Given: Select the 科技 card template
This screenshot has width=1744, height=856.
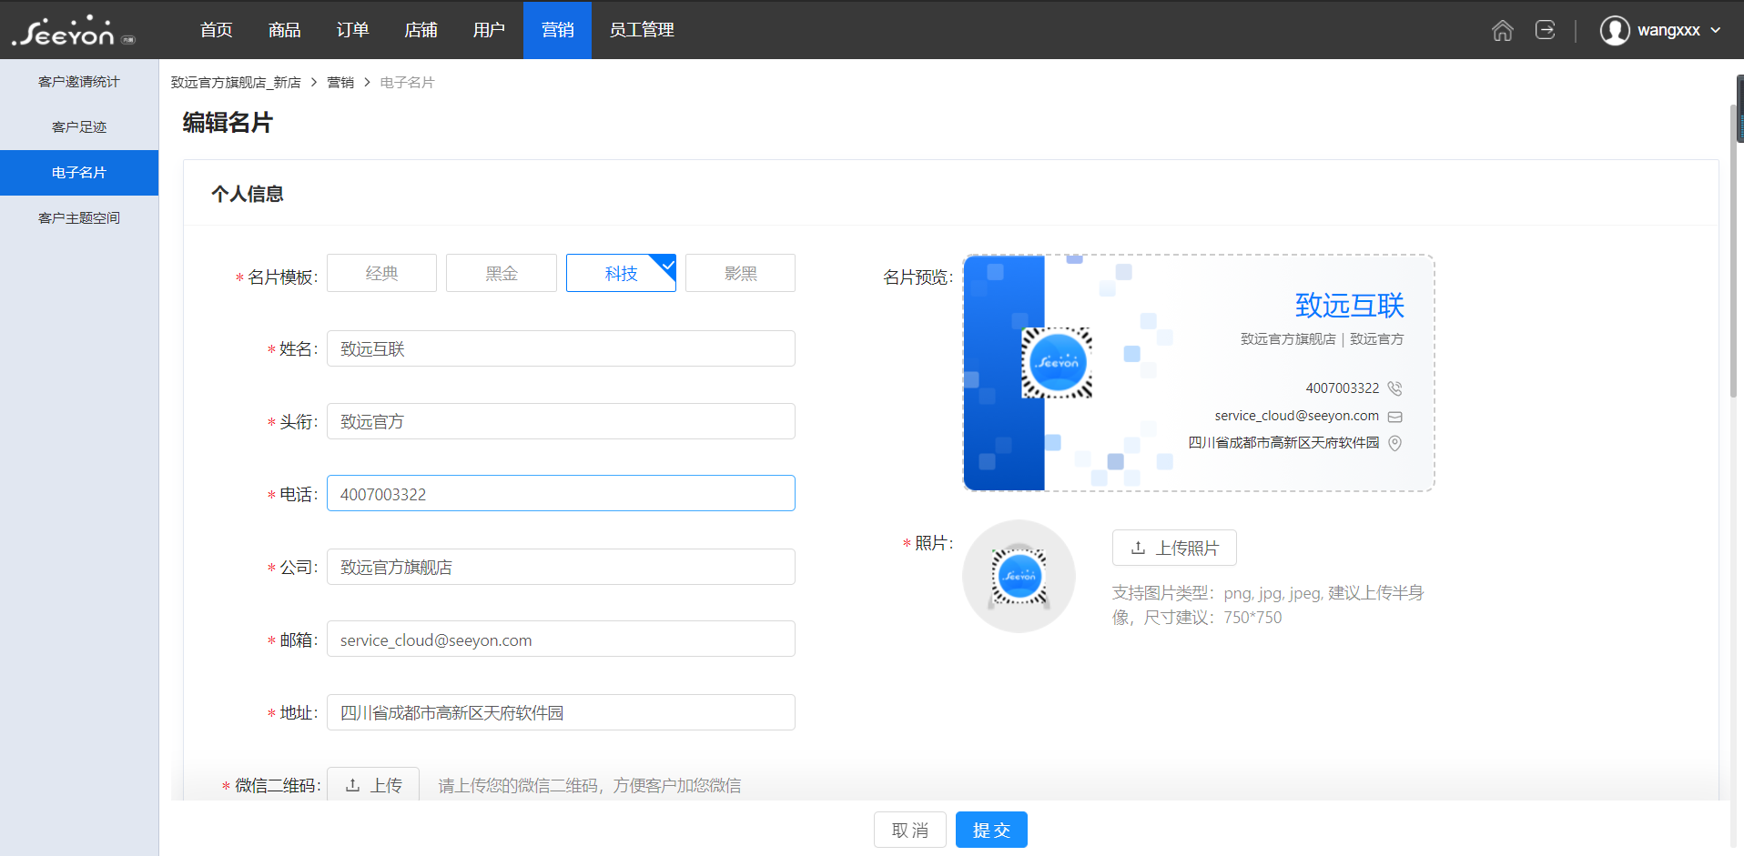Looking at the screenshot, I should point(621,273).
